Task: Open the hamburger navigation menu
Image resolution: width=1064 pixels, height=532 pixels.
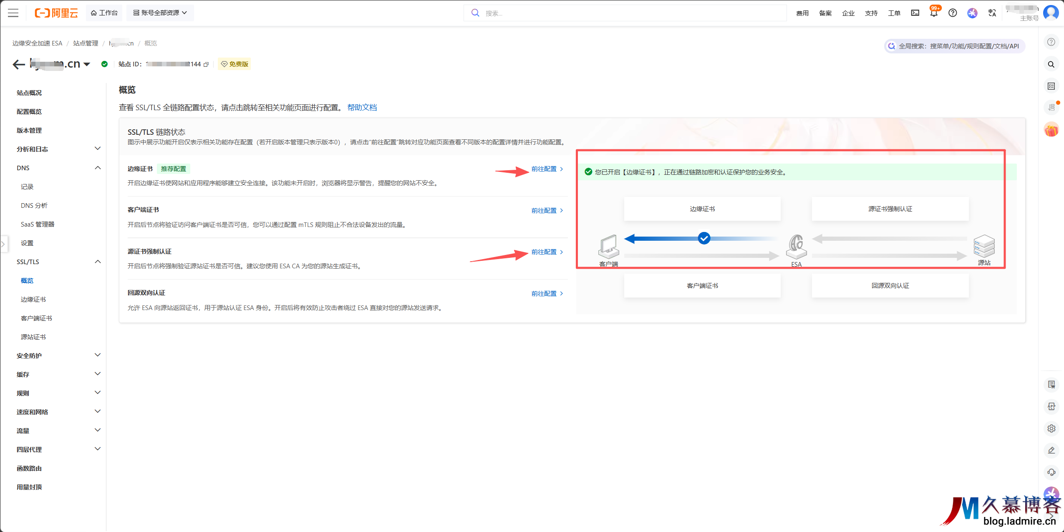Action: point(13,13)
